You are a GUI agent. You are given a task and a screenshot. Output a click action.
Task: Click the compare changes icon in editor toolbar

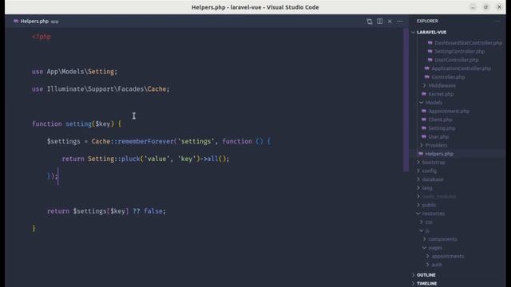369,22
